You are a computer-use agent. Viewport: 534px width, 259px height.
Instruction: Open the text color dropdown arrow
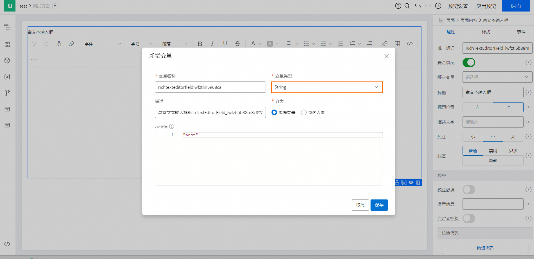click(x=260, y=44)
